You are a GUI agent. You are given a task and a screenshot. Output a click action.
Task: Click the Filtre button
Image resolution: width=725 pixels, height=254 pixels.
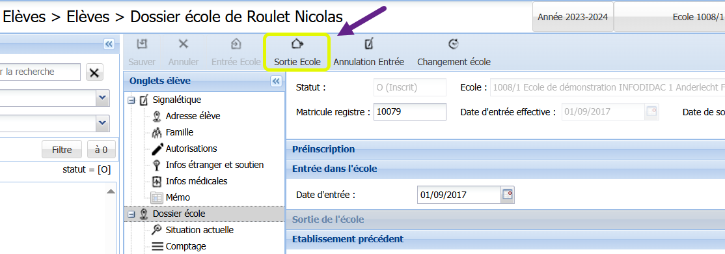pos(62,149)
